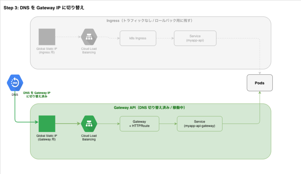The width and height of the screenshot is (301, 174).
Task: Select the gray Cloud Load Balancing icon
Action: (x=89, y=37)
